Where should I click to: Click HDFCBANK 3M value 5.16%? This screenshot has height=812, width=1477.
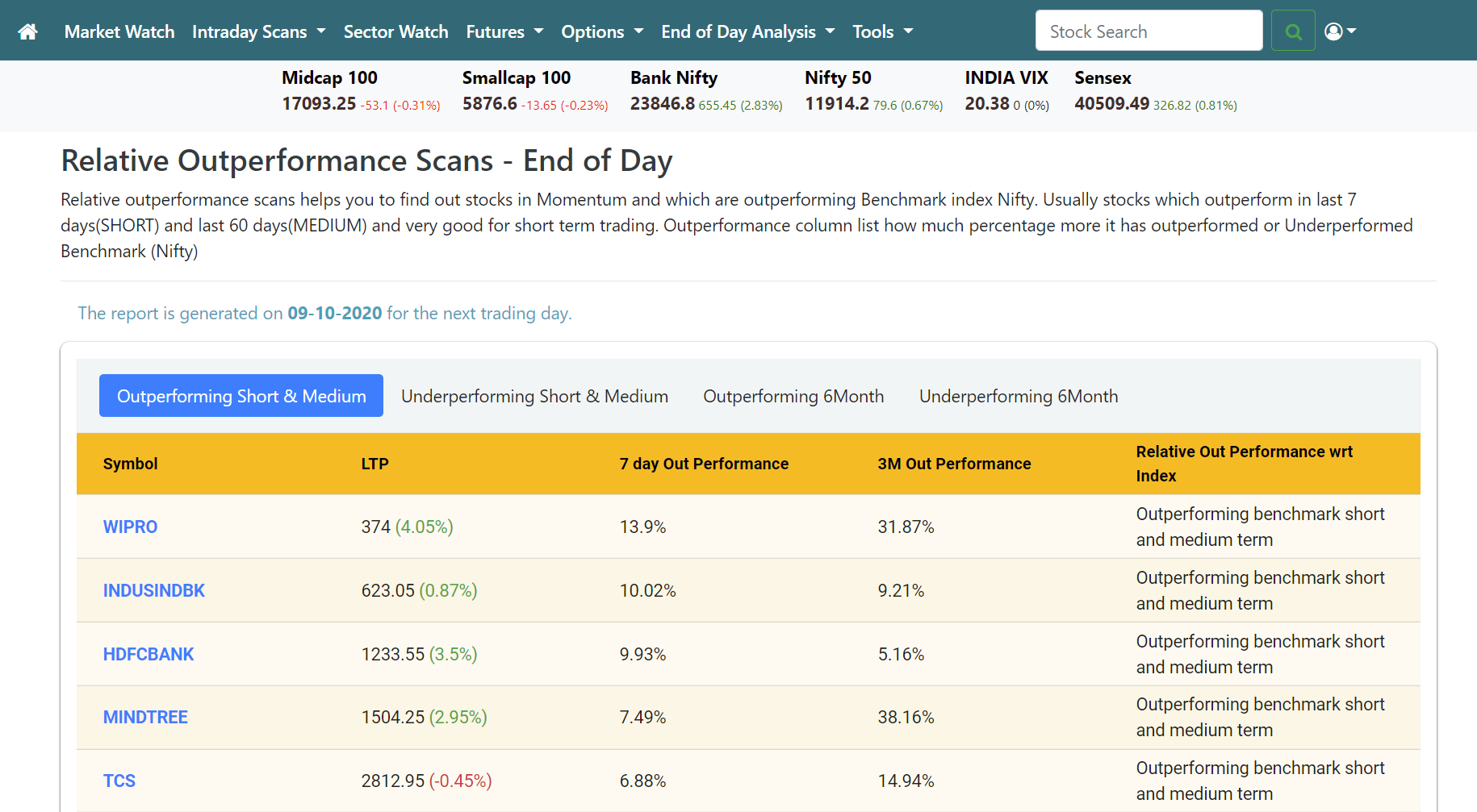[901, 654]
